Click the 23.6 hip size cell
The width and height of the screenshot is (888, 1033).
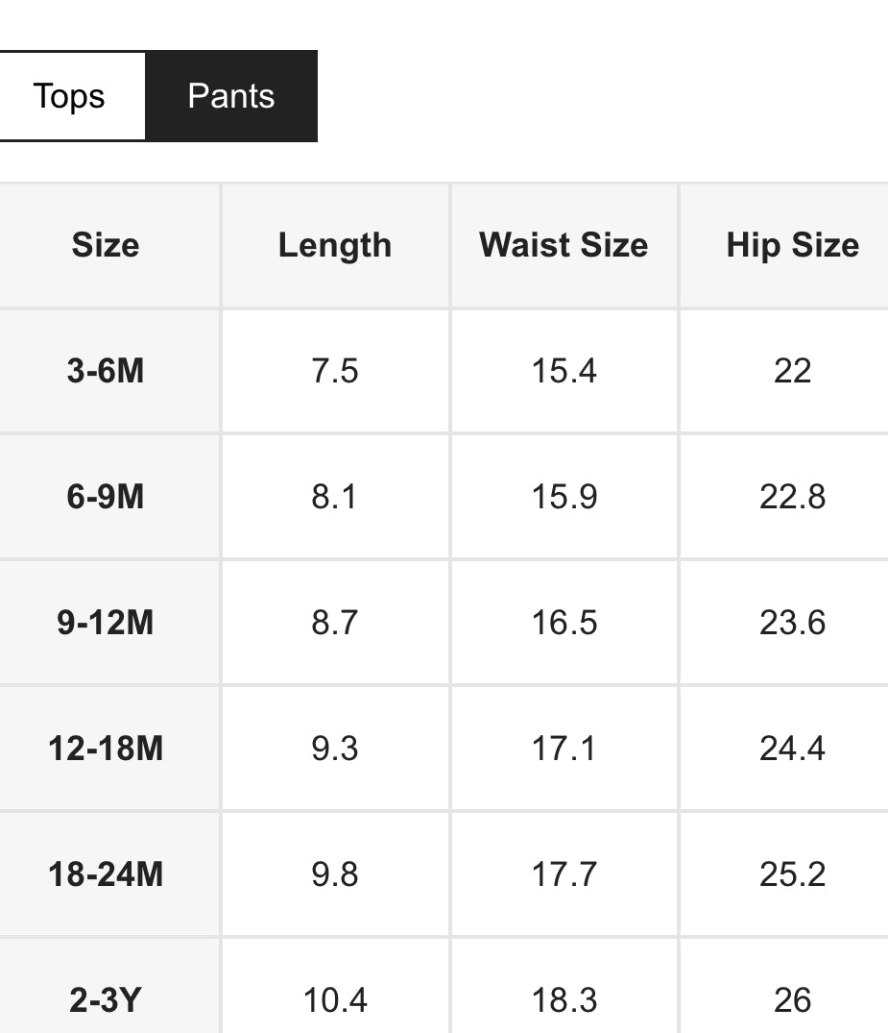792,623
